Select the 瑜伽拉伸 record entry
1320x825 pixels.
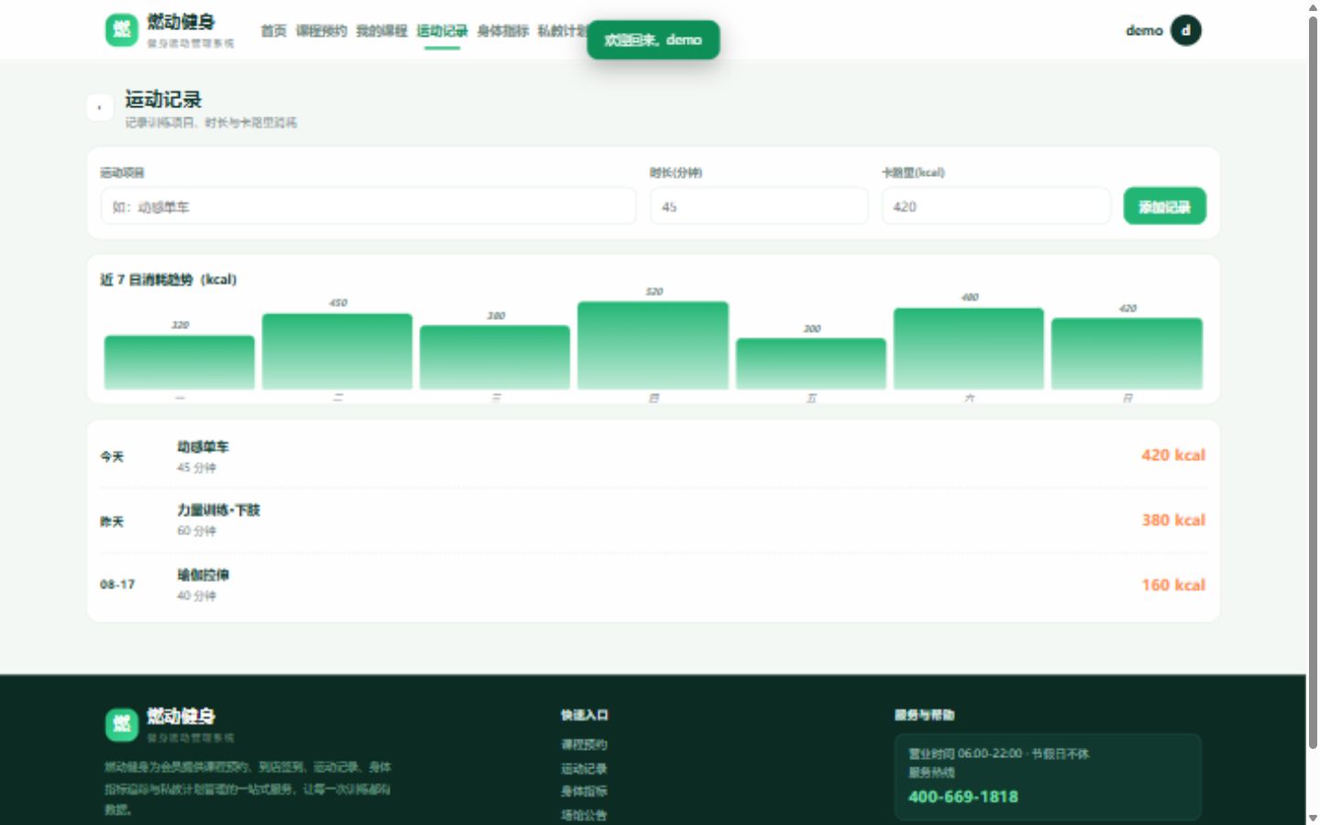point(653,585)
